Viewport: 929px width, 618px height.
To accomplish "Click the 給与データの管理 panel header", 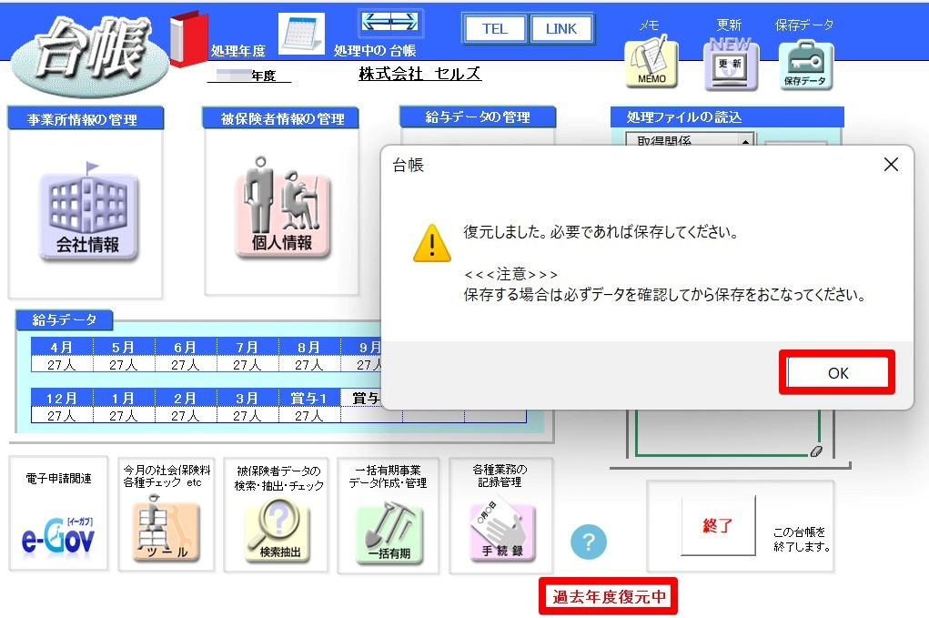I will [x=478, y=117].
